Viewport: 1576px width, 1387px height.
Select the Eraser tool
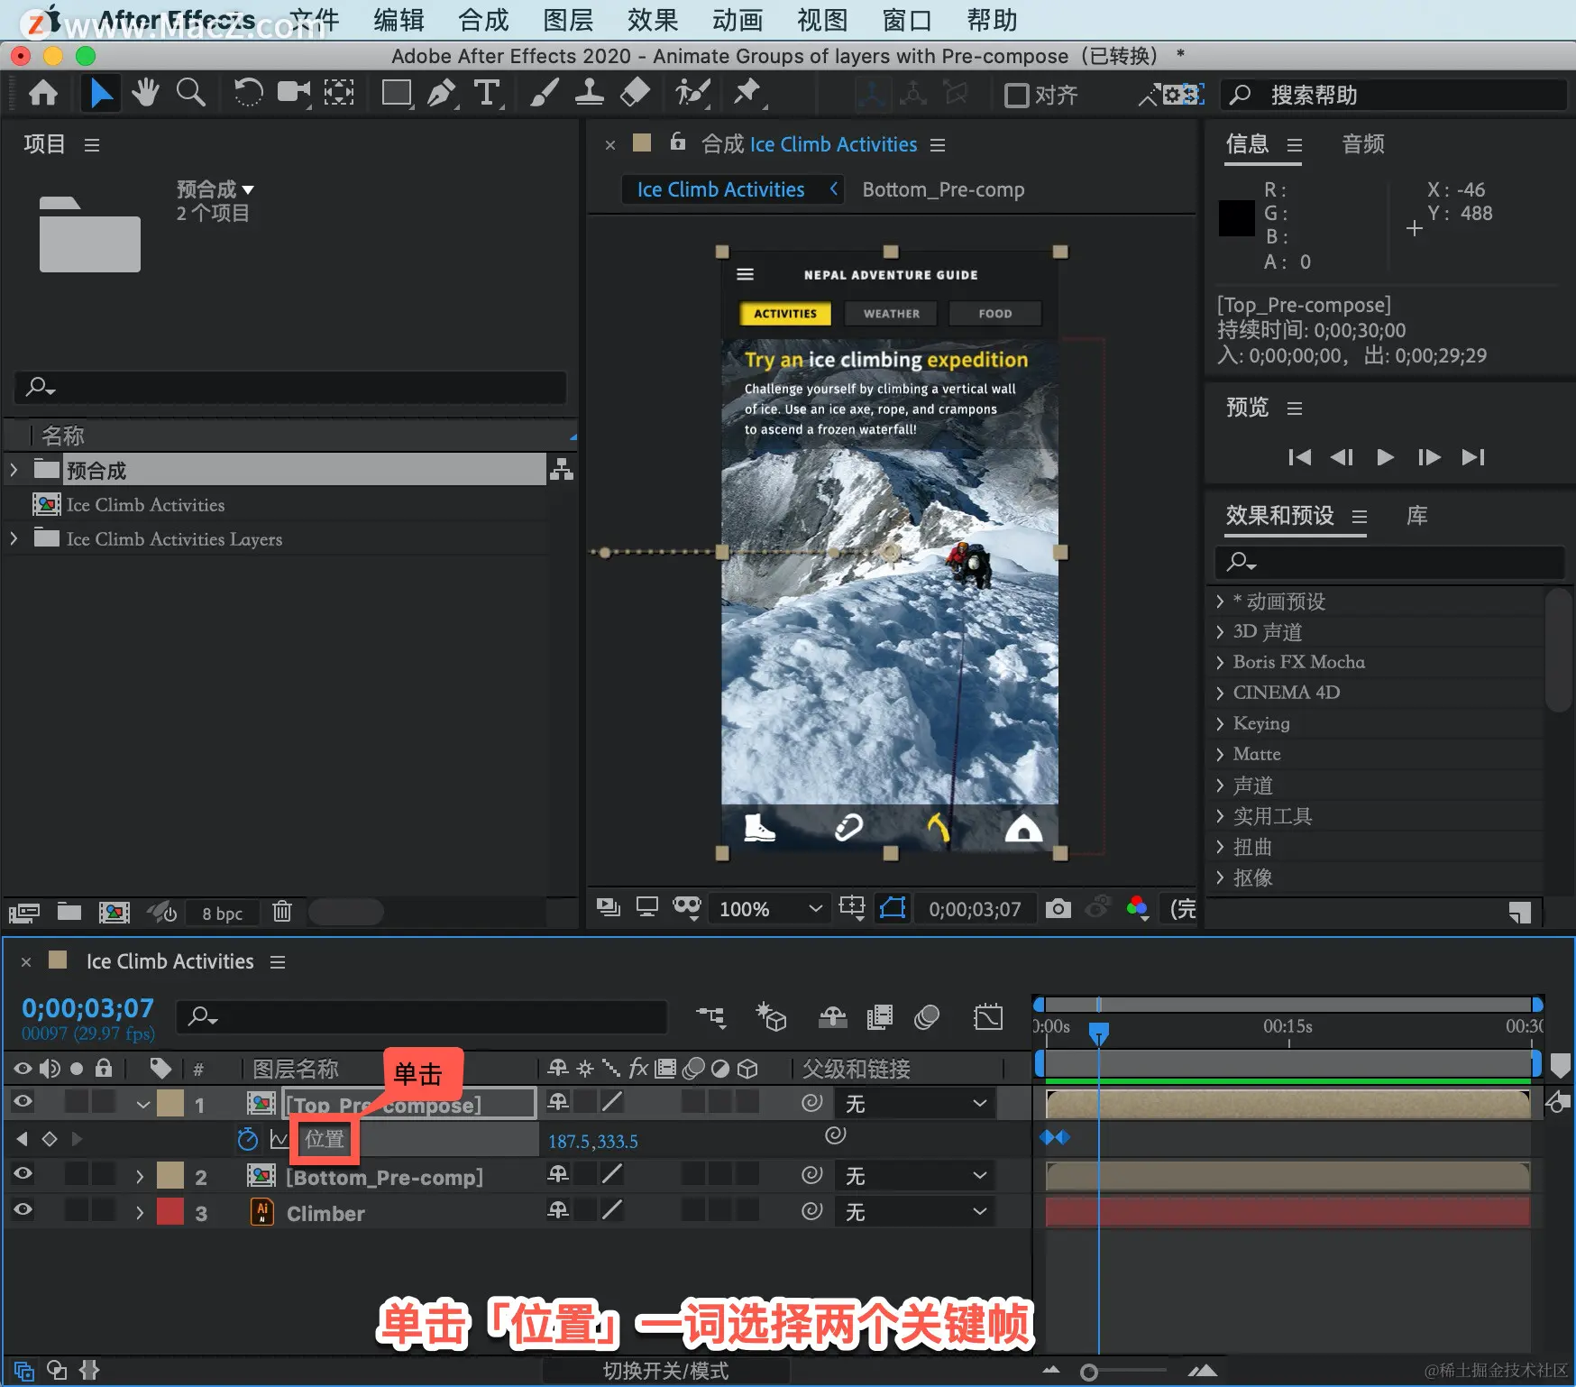pyautogui.click(x=636, y=93)
